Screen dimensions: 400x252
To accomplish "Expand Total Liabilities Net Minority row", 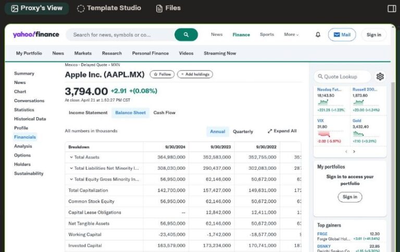I will (104, 168).
